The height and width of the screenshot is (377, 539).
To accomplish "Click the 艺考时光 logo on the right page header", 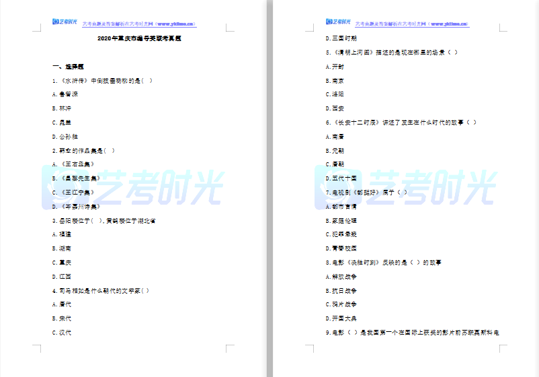I will click(x=337, y=23).
